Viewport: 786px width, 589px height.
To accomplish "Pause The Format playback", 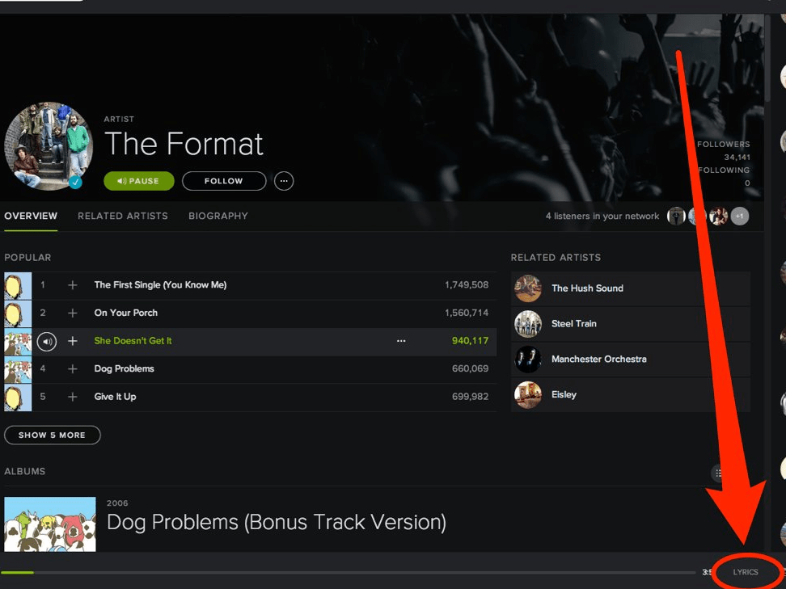I will [139, 181].
